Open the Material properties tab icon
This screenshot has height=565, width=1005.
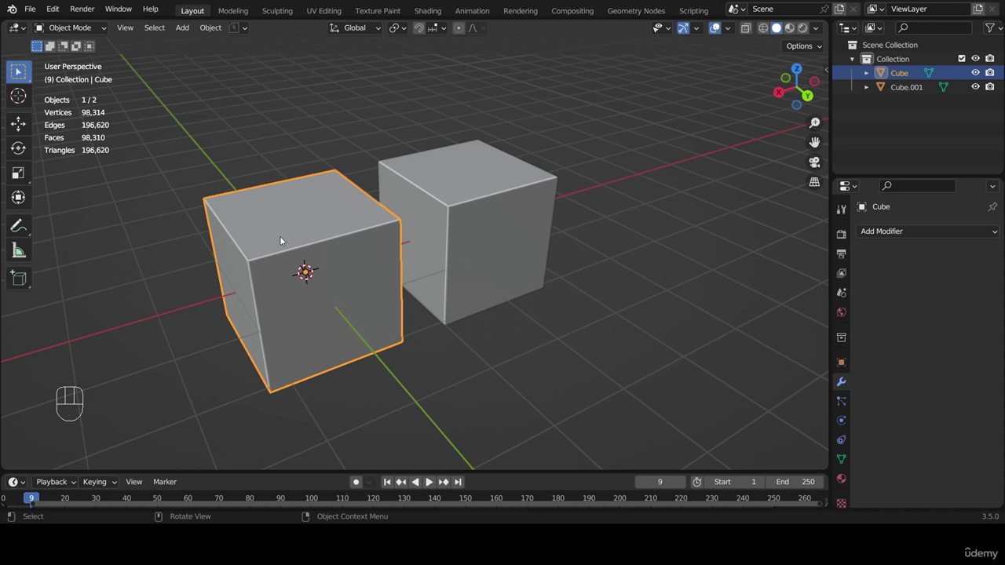[841, 479]
